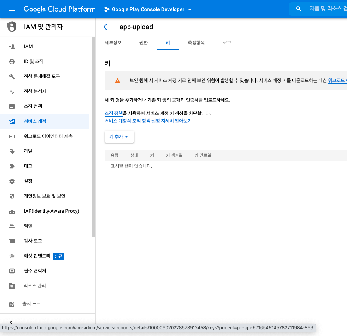Open the IAM menu item

pos(45,47)
